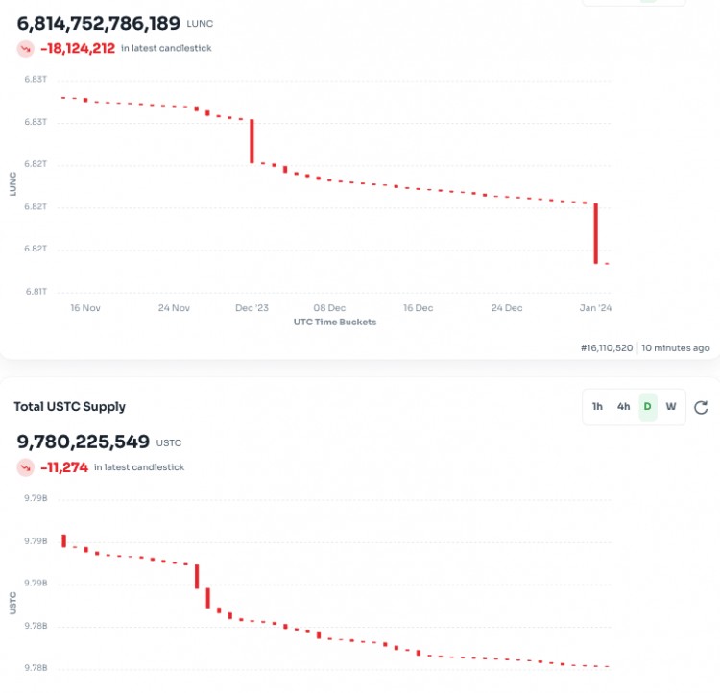
Task: Select the 4h timeframe for USTC supply
Action: (x=623, y=407)
